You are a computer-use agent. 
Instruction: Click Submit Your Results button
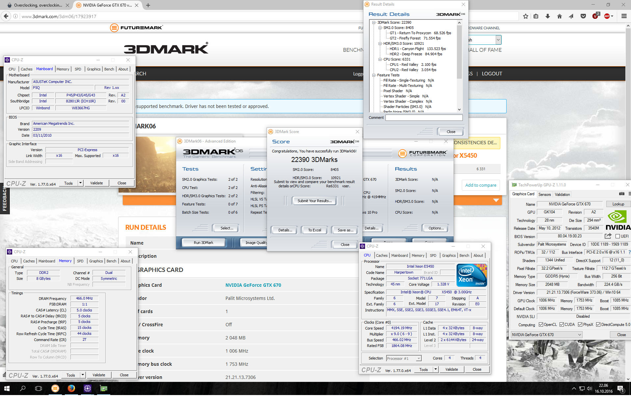(314, 201)
